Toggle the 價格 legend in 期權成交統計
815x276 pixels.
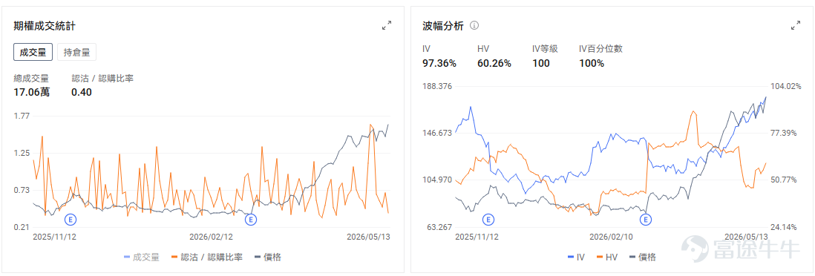pos(268,257)
